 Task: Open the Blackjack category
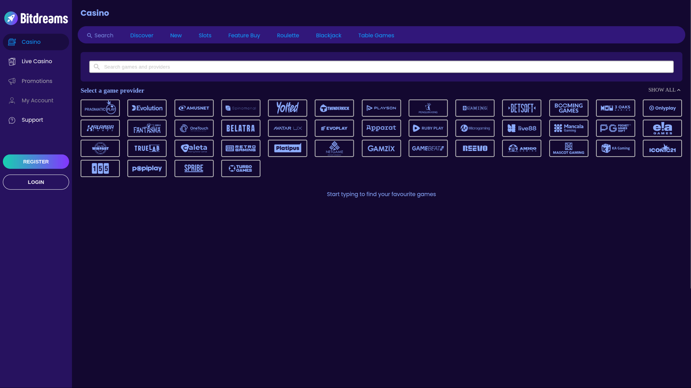click(x=329, y=35)
